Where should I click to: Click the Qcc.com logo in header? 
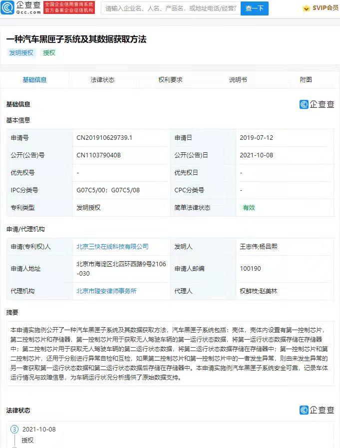[x=20, y=8]
